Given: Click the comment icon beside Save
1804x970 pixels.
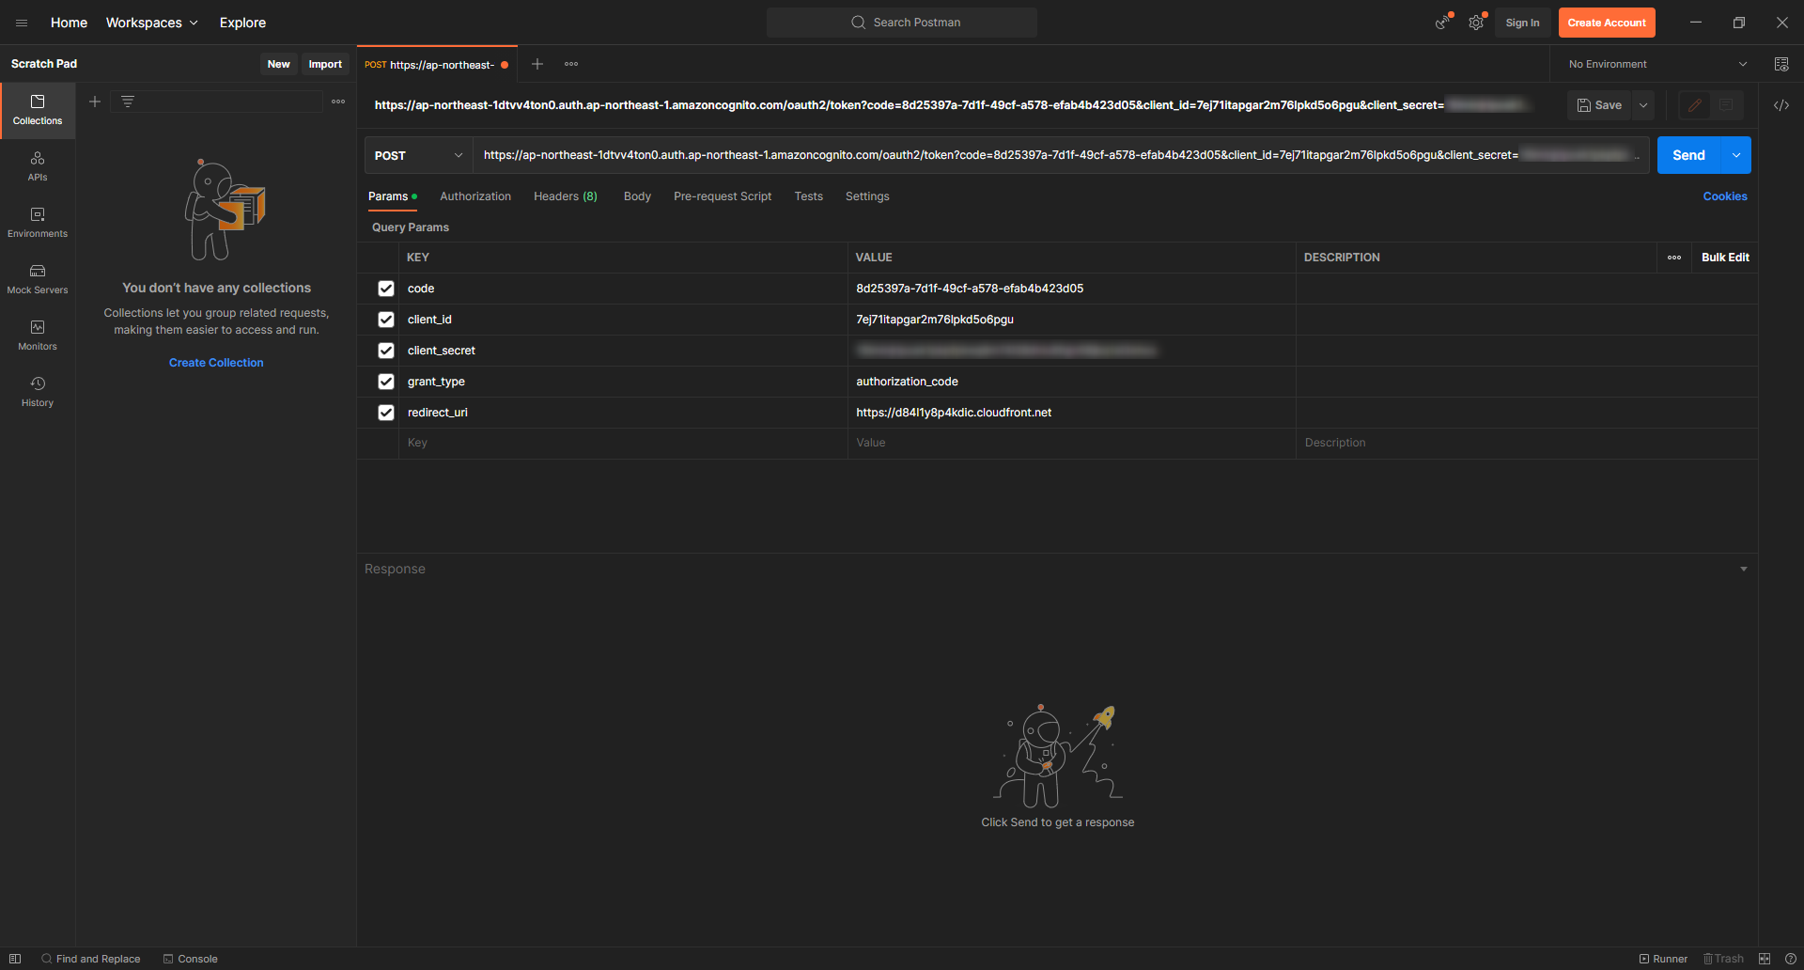Looking at the screenshot, I should 1726,105.
